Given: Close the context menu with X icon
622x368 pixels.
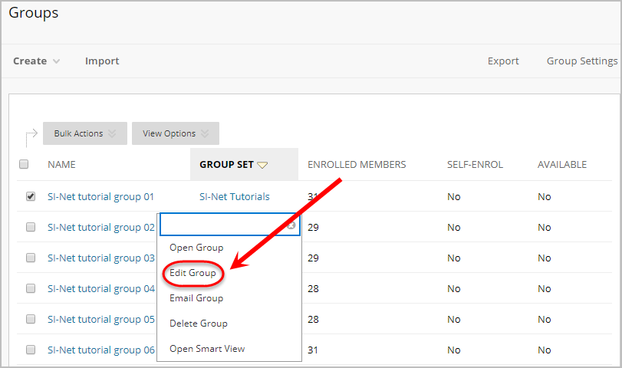Looking at the screenshot, I should [x=291, y=225].
